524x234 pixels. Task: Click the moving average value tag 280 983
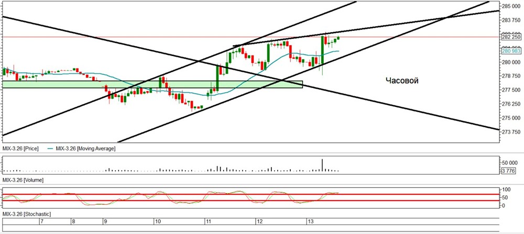[511, 51]
